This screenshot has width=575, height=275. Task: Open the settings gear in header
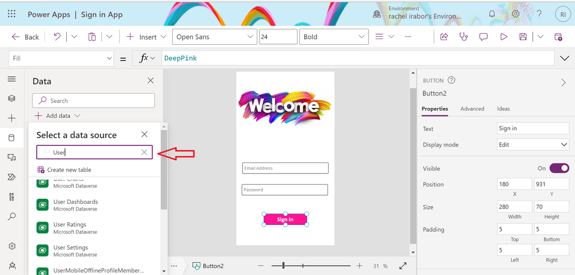516,14
